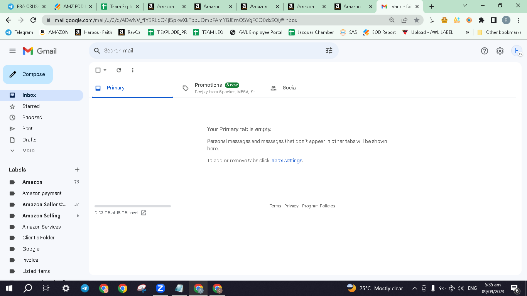
Task: Open the Amazon Services label
Action: tap(42, 227)
